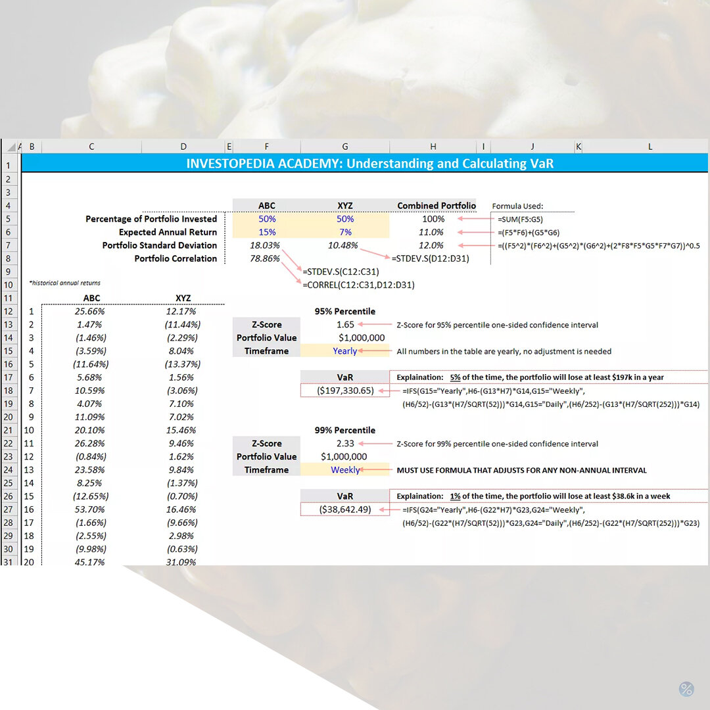Select column C header
This screenshot has width=710, height=710.
[x=91, y=147]
